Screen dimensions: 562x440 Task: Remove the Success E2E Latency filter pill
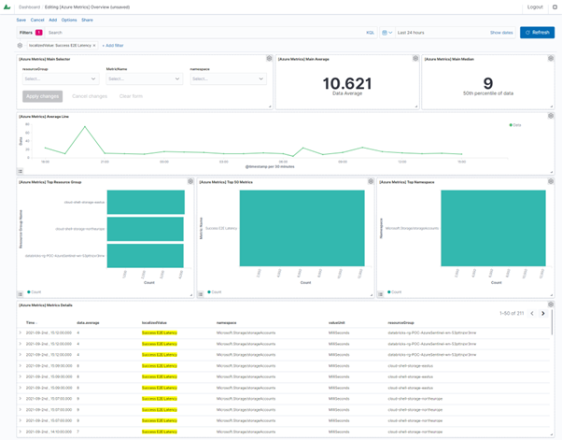(94, 46)
